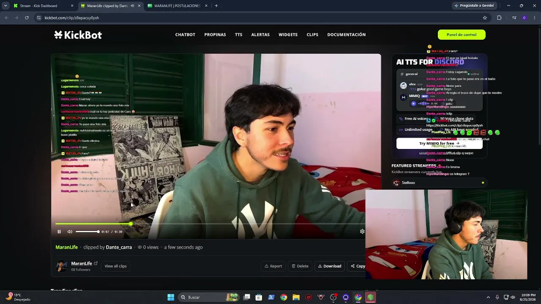
Task: Open the clock and date panel
Action: coord(528,297)
